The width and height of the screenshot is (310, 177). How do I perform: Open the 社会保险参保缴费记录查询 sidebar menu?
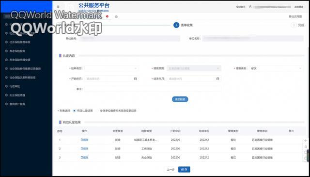tap(25, 68)
